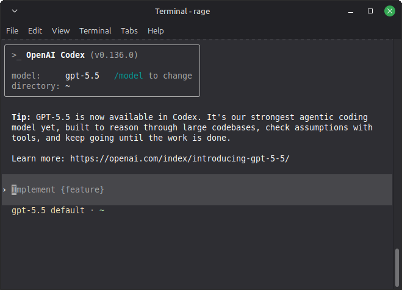The width and height of the screenshot is (402, 290).
Task: Open the File menu
Action: (x=12, y=31)
